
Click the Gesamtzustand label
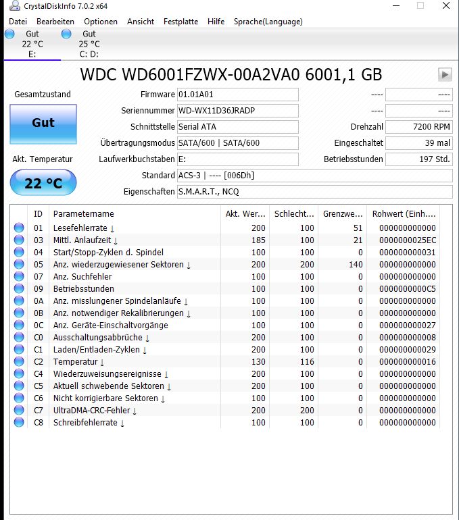click(43, 95)
